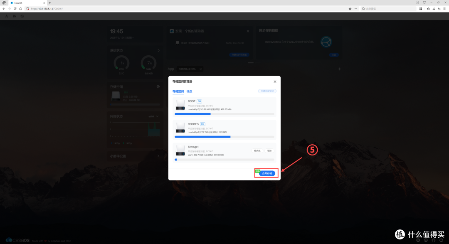Viewport: 449px width, 244px height.
Task: Click the browser search input field
Action: coord(388,9)
